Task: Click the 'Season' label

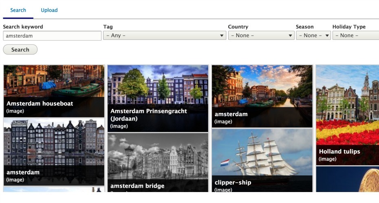Action: point(304,27)
